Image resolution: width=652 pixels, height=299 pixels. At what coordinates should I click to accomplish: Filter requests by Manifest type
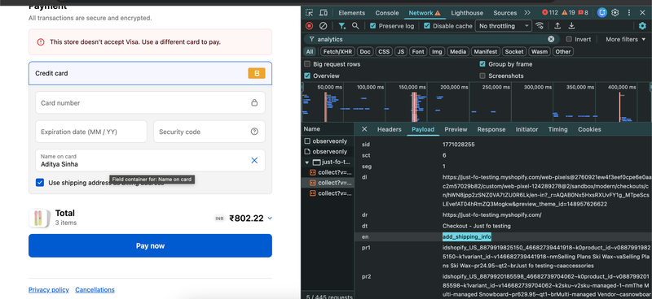pyautogui.click(x=486, y=51)
